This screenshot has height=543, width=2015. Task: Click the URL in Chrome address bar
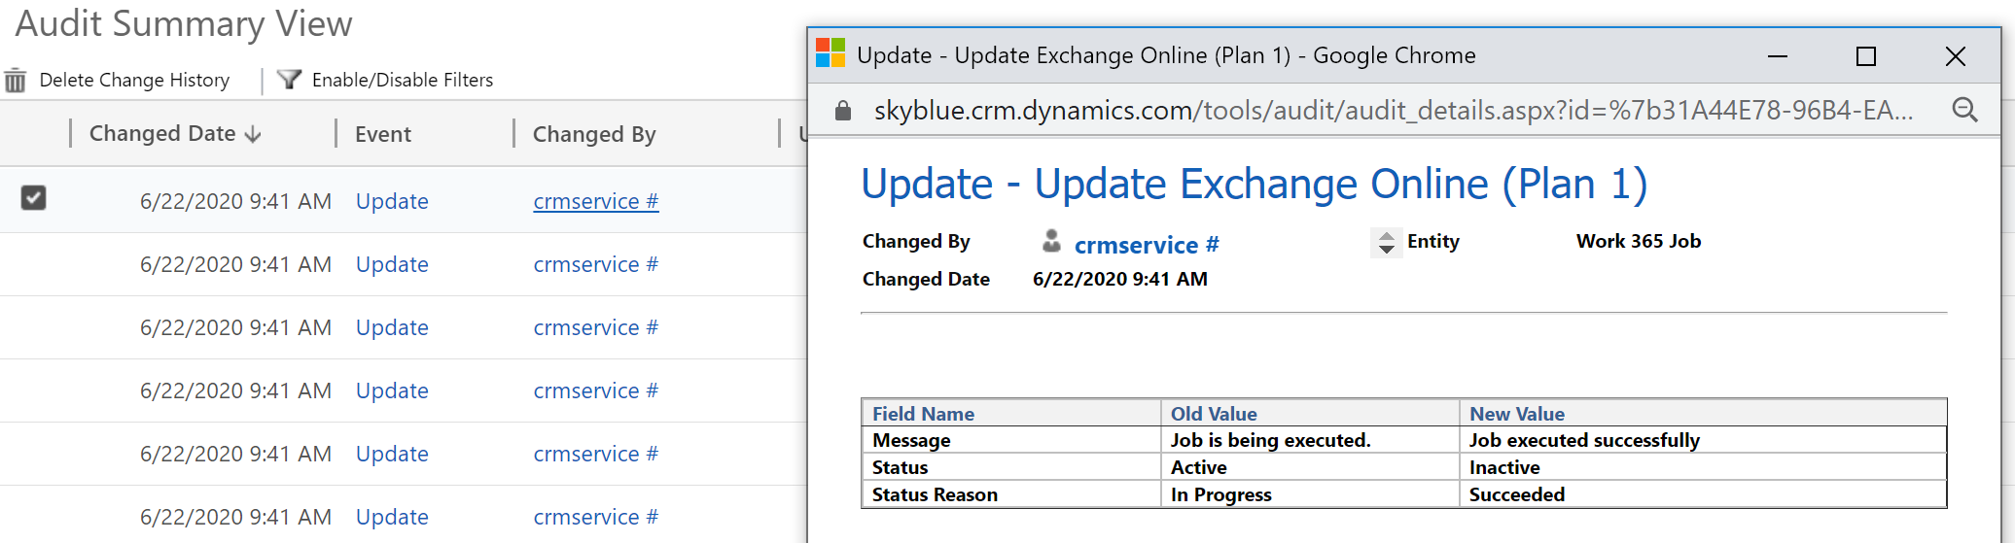point(1393,111)
